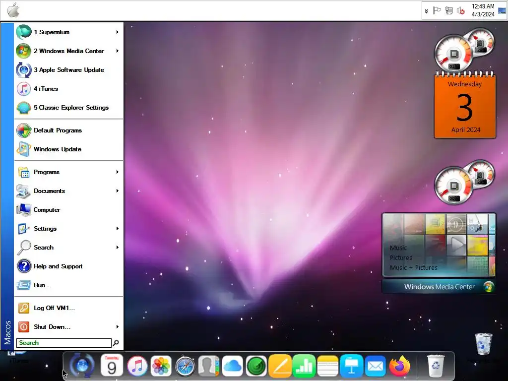Open the Numbers chart dock icon

coord(304,366)
